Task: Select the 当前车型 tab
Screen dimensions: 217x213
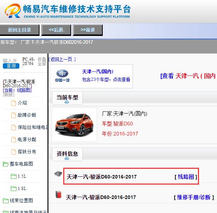Action: tap(67, 98)
